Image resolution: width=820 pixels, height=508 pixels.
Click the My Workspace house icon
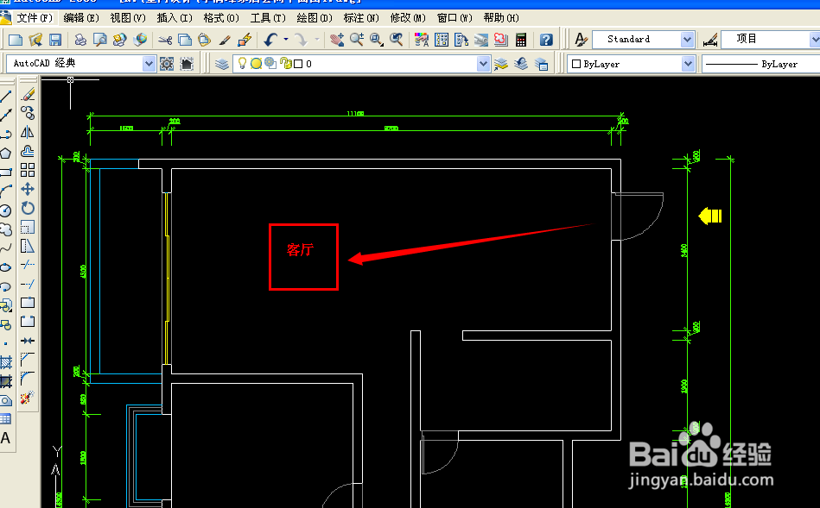(x=187, y=64)
